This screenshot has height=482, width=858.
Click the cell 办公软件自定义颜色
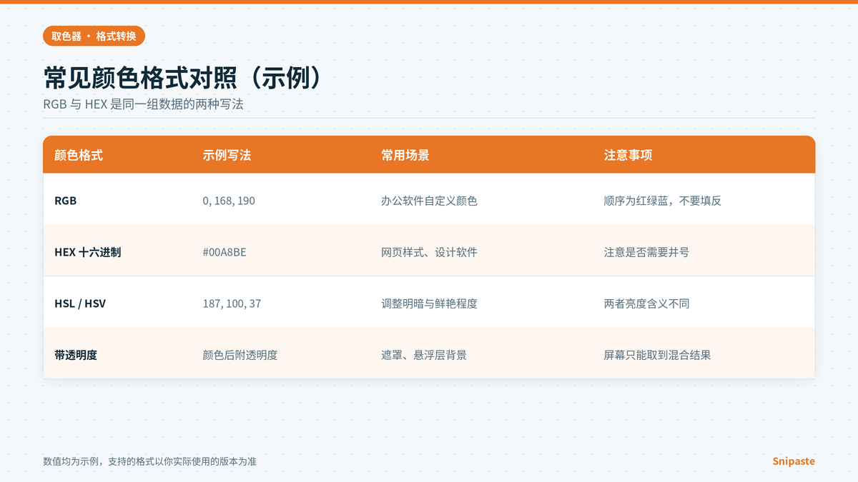point(429,201)
